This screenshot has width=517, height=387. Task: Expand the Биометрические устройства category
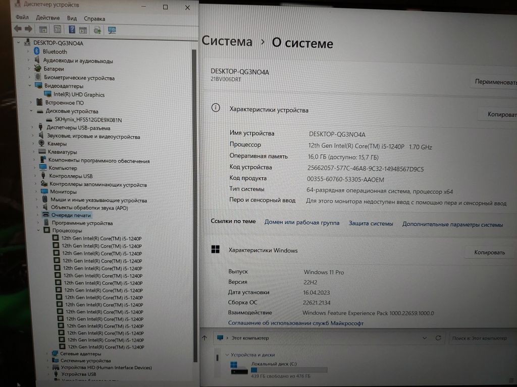29,77
